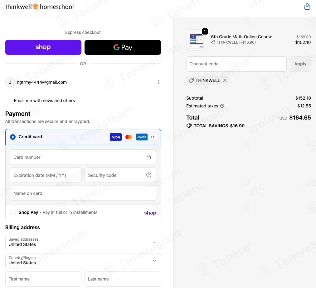Remove the THINKWELL discount code
This screenshot has width=316, height=288.
tap(225, 80)
